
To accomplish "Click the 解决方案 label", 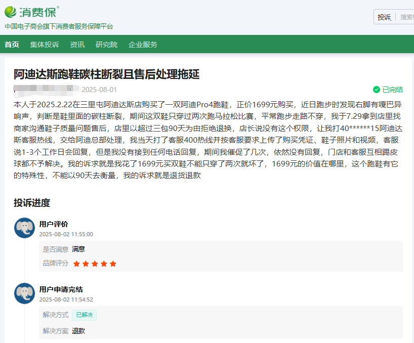I will [x=56, y=331].
